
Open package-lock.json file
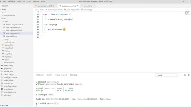point(10,77)
